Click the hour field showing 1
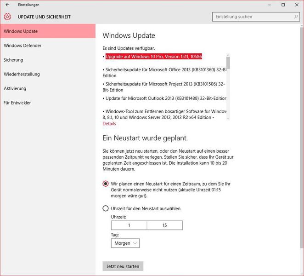This screenshot has width=304, height=276. [129, 225]
